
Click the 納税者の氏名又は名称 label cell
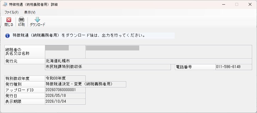(25, 52)
